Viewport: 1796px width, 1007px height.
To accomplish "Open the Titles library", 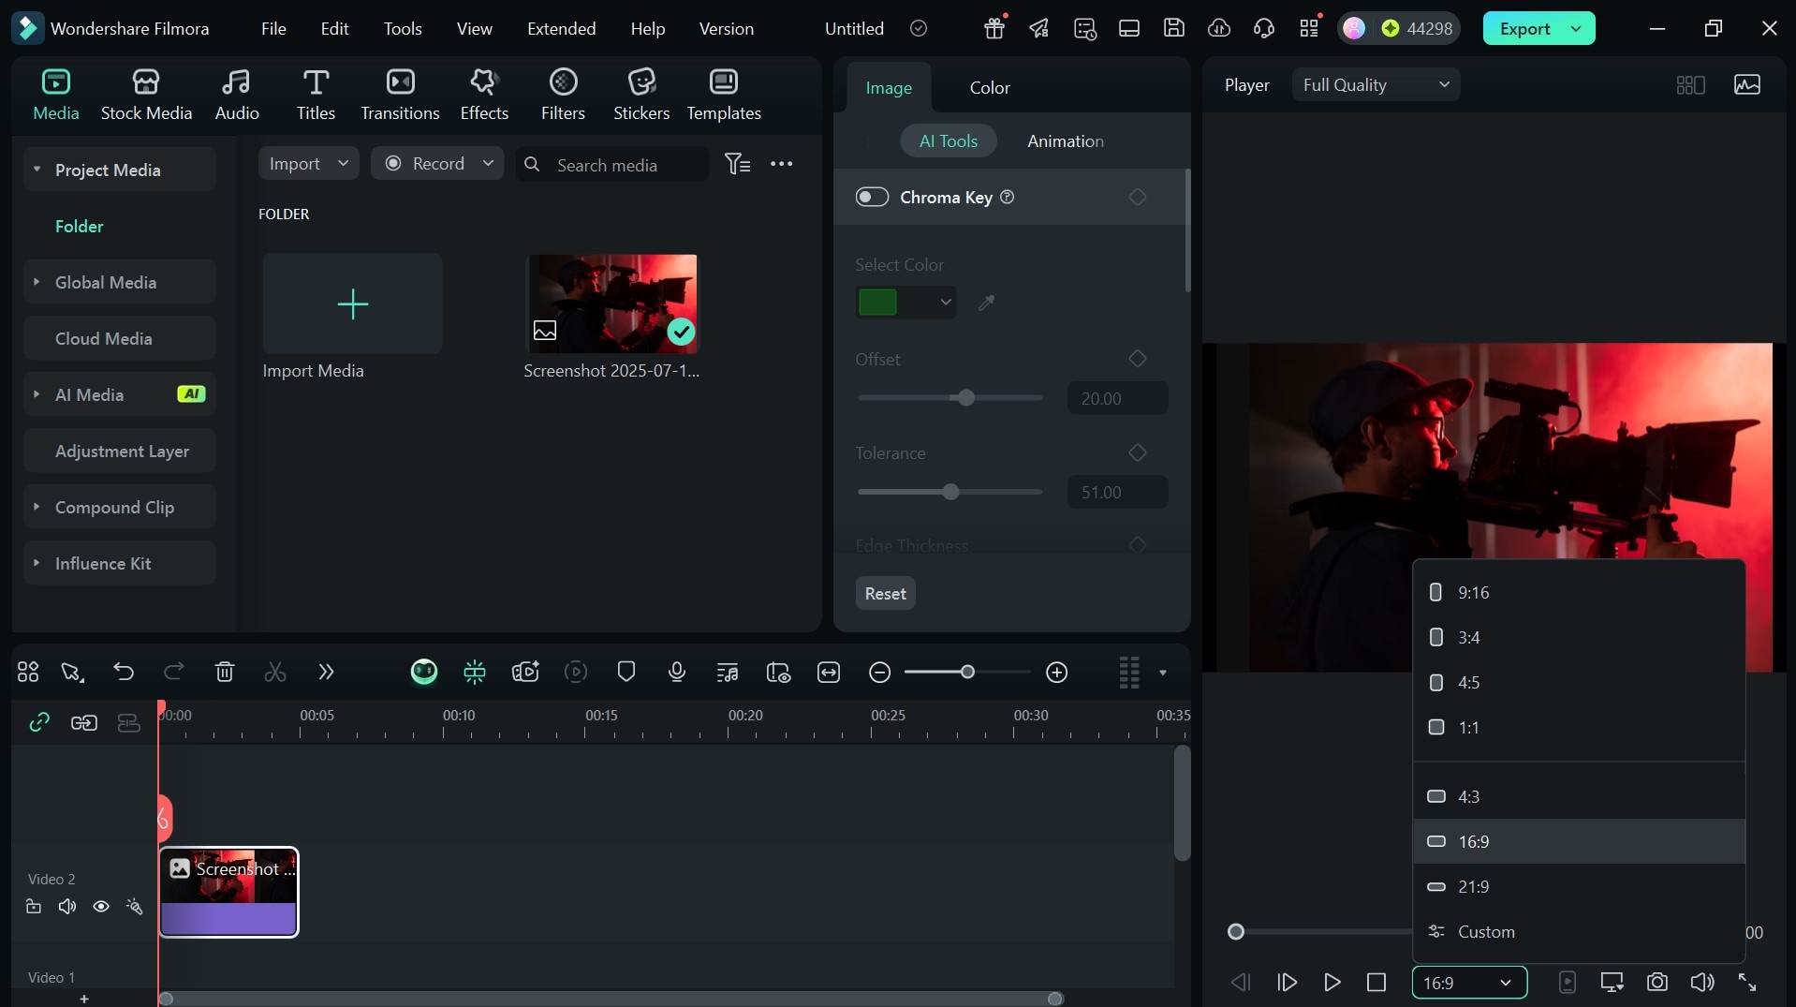I will pos(316,95).
